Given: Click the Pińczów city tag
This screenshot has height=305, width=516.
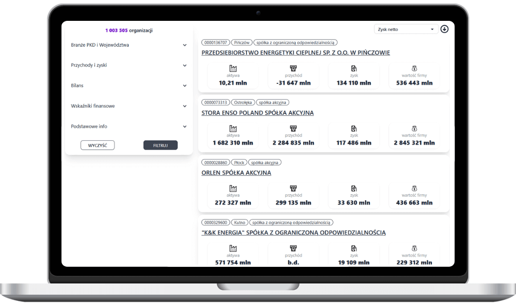Looking at the screenshot, I should tap(242, 42).
